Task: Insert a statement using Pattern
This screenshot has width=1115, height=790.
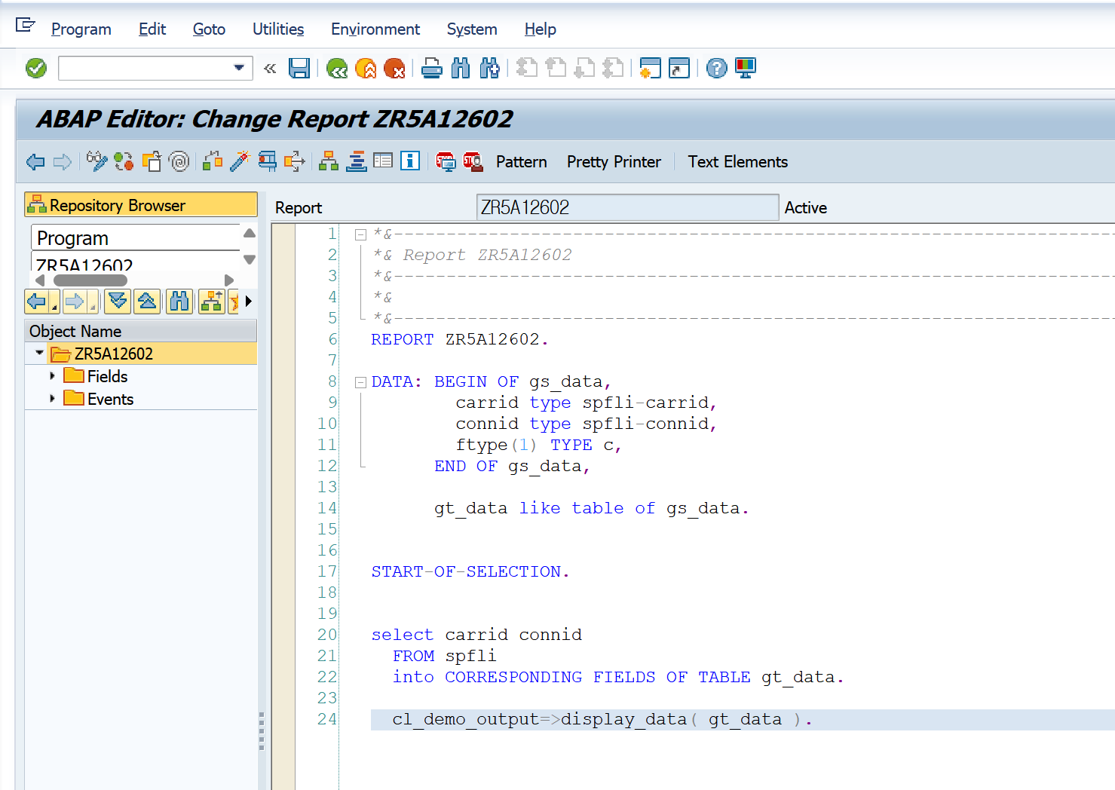Action: pos(521,161)
